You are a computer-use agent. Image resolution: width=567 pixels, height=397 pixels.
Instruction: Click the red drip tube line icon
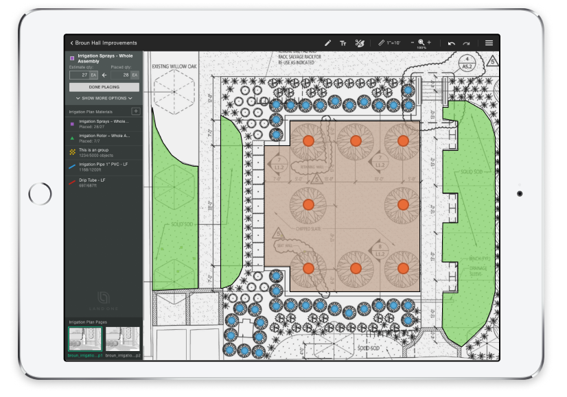[72, 182]
